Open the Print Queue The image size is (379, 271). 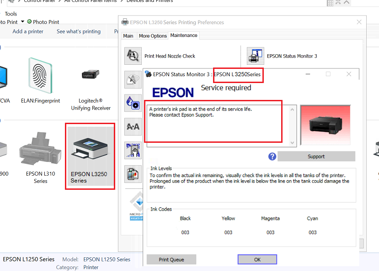171,260
